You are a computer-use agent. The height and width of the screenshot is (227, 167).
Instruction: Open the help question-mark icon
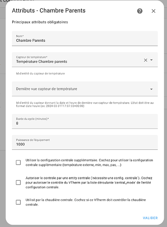(x=140, y=11)
